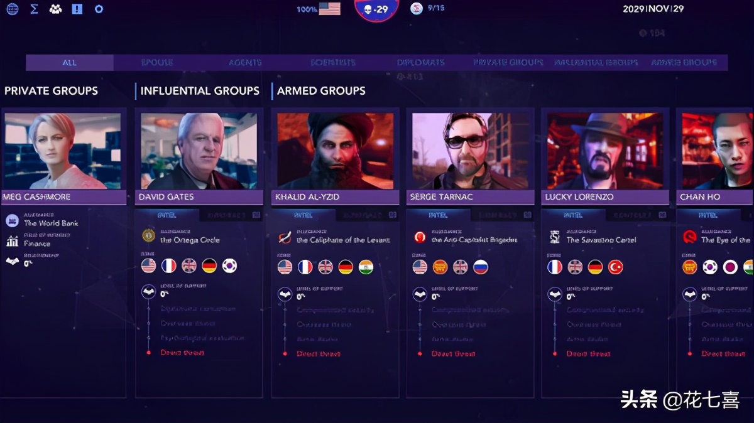
Task: Click the Lucky Lorenzo name banner
Action: tap(606, 197)
